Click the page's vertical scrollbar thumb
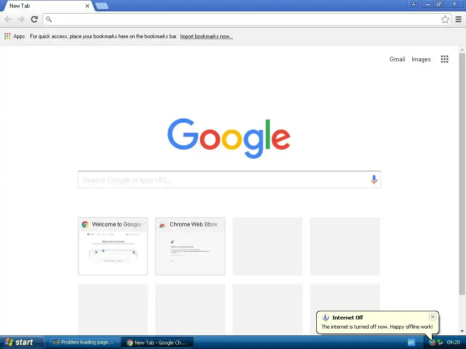Image resolution: width=466 pixels, height=349 pixels. click(x=462, y=174)
